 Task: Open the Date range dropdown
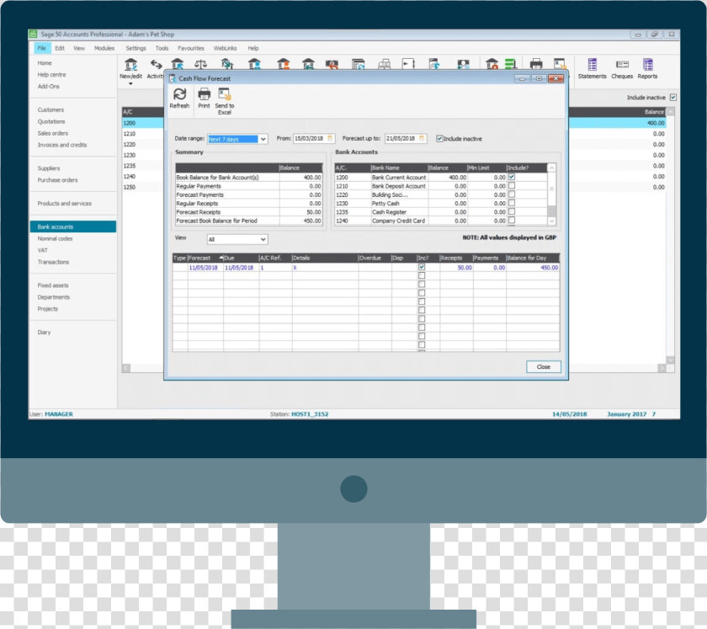coord(263,139)
